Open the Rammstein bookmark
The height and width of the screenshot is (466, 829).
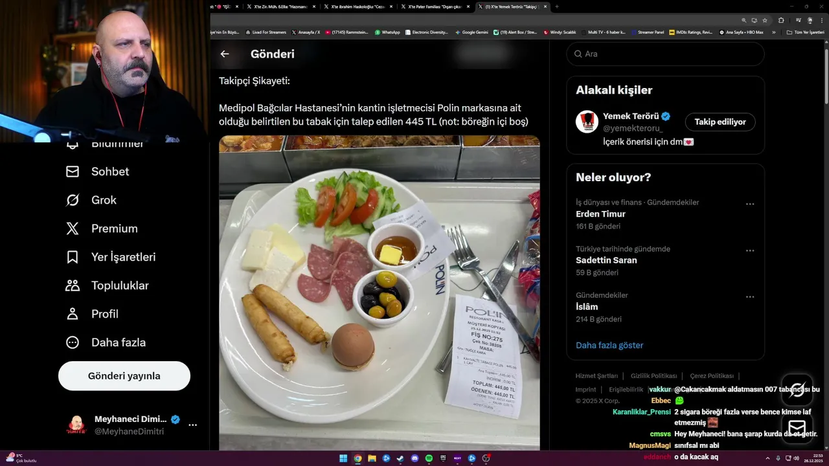347,32
